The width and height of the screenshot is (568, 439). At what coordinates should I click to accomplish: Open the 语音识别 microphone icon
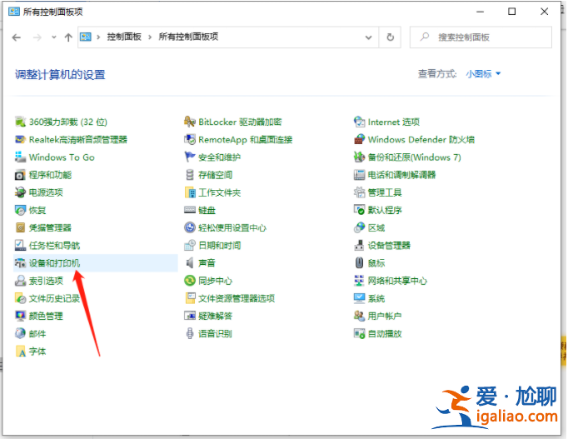point(190,333)
